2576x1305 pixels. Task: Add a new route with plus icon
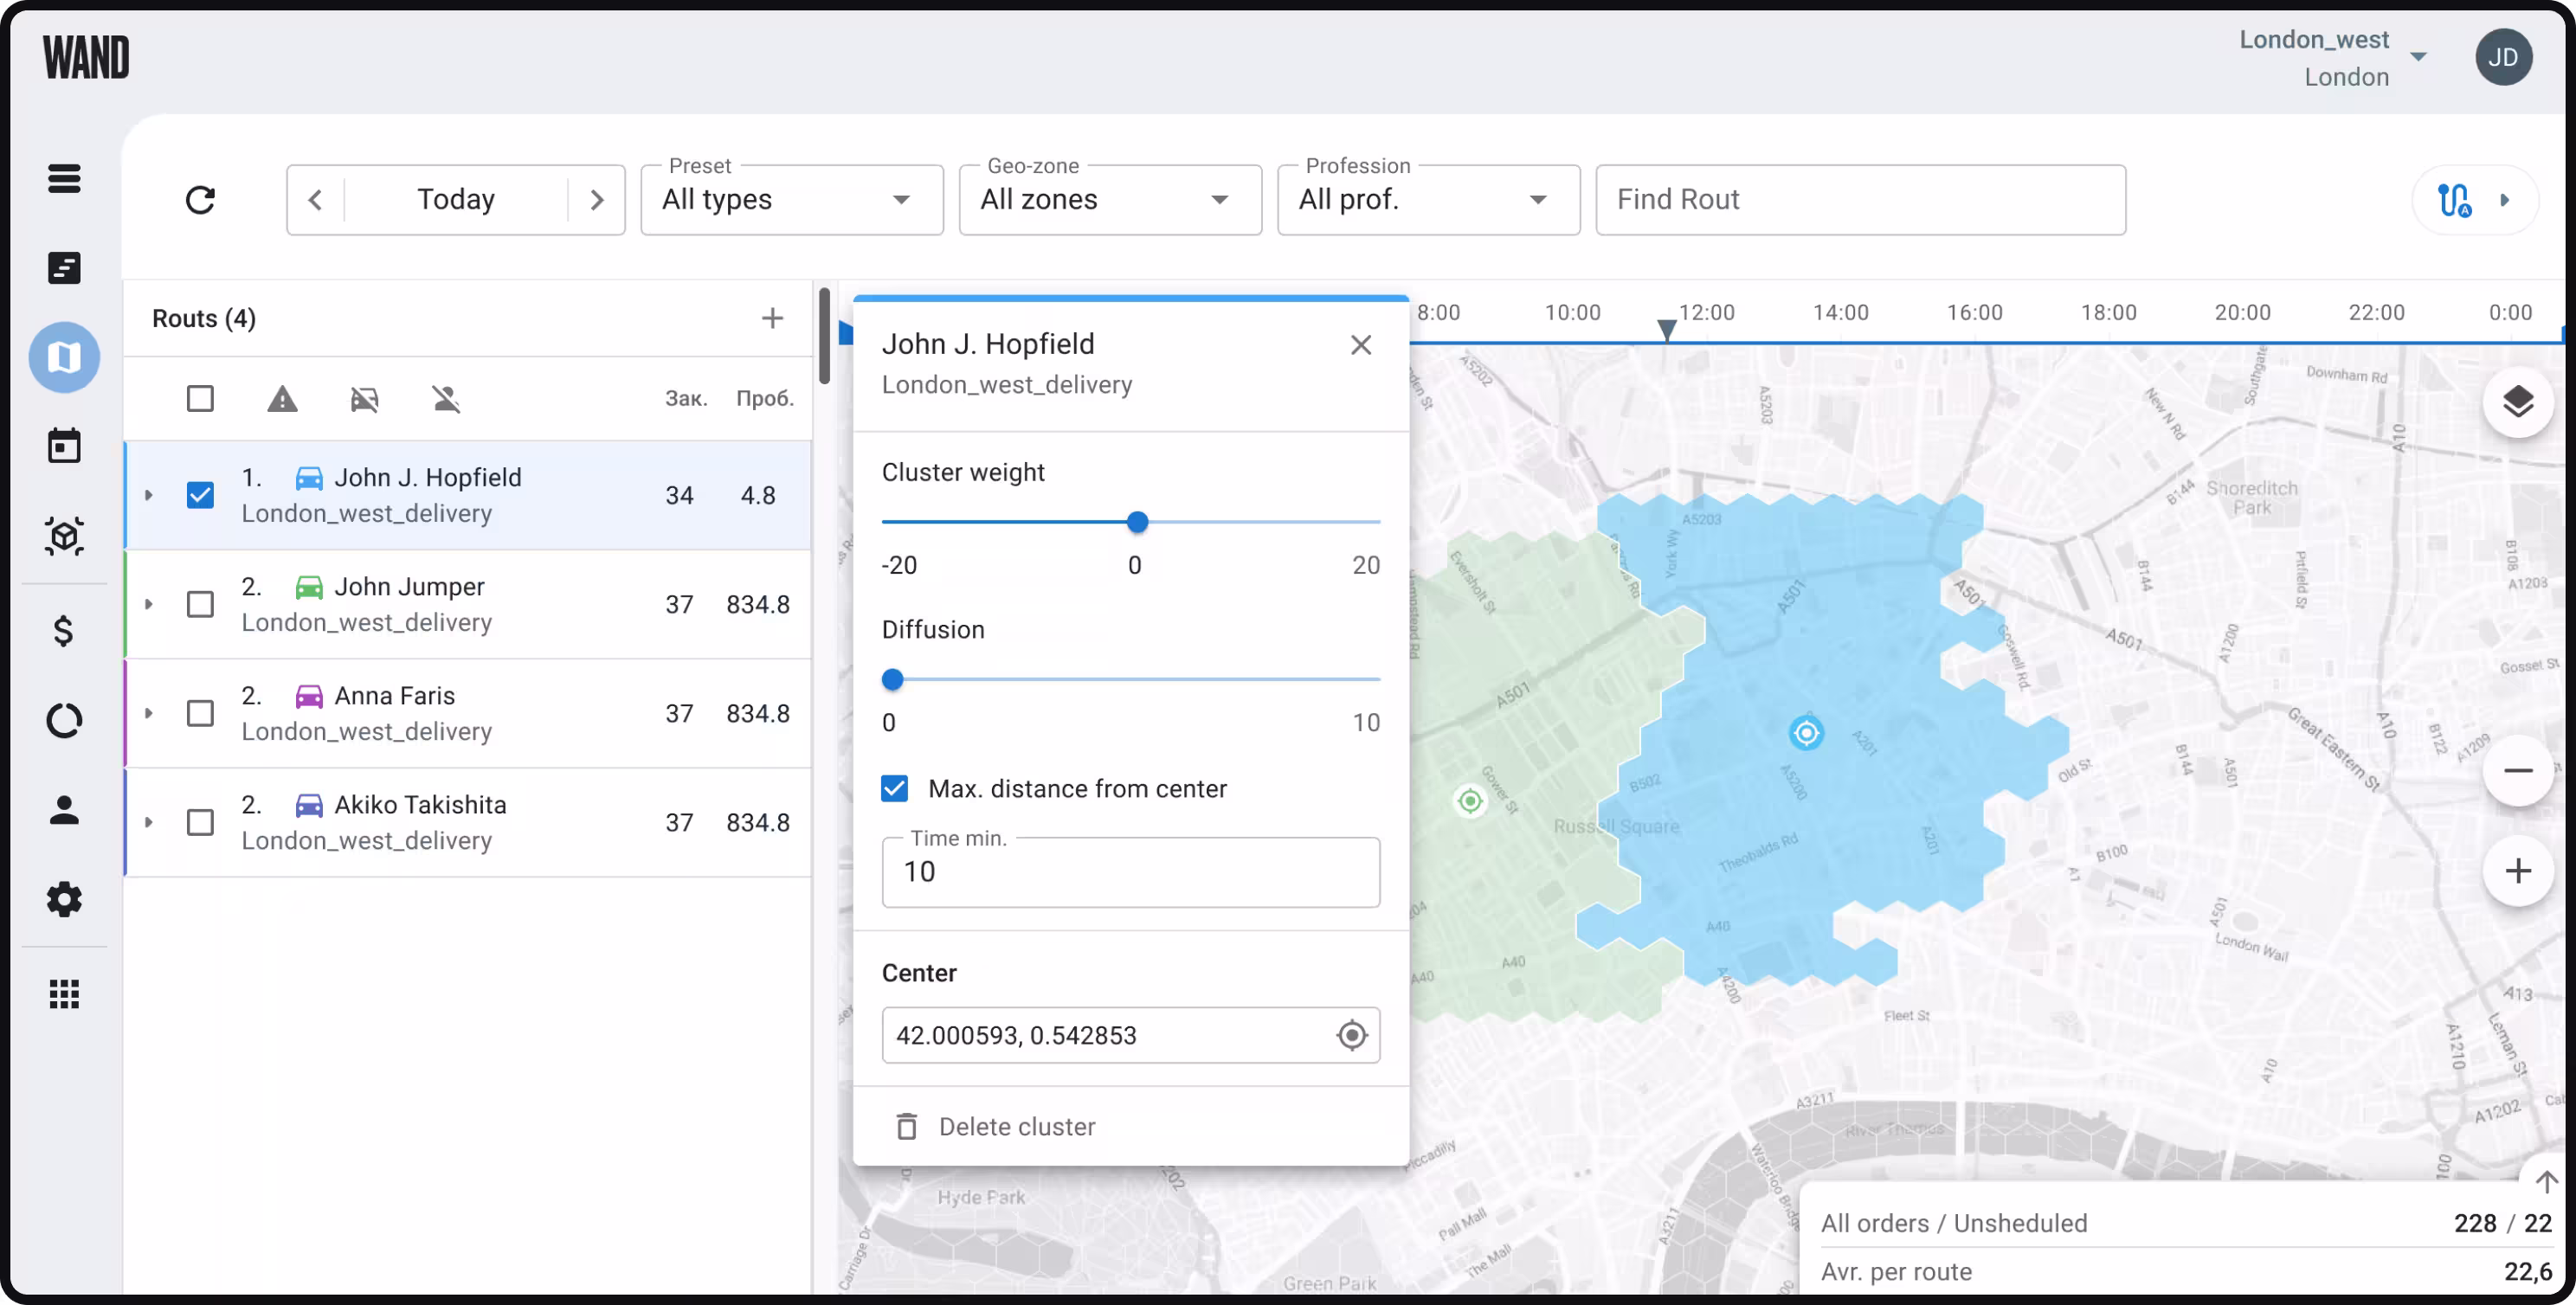pyautogui.click(x=771, y=318)
